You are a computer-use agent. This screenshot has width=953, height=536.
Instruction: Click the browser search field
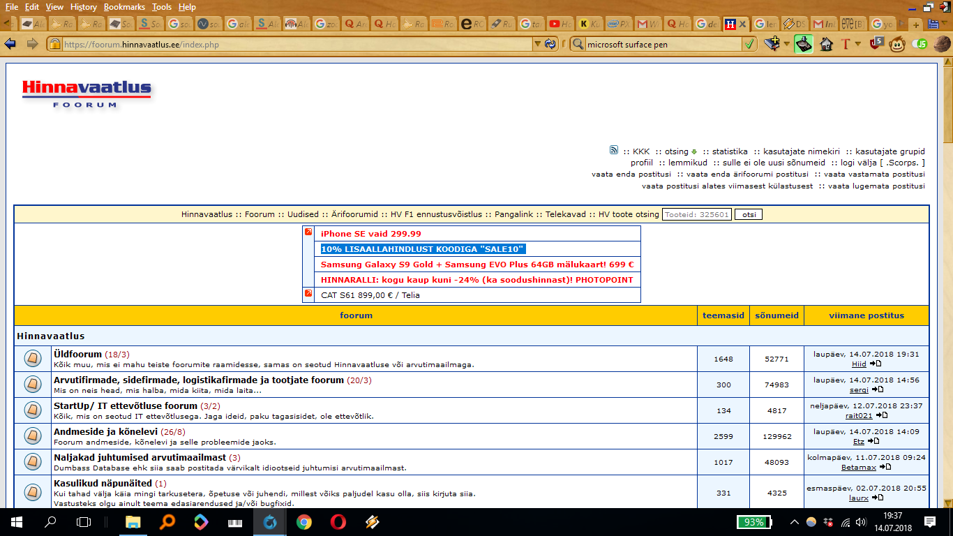click(663, 44)
